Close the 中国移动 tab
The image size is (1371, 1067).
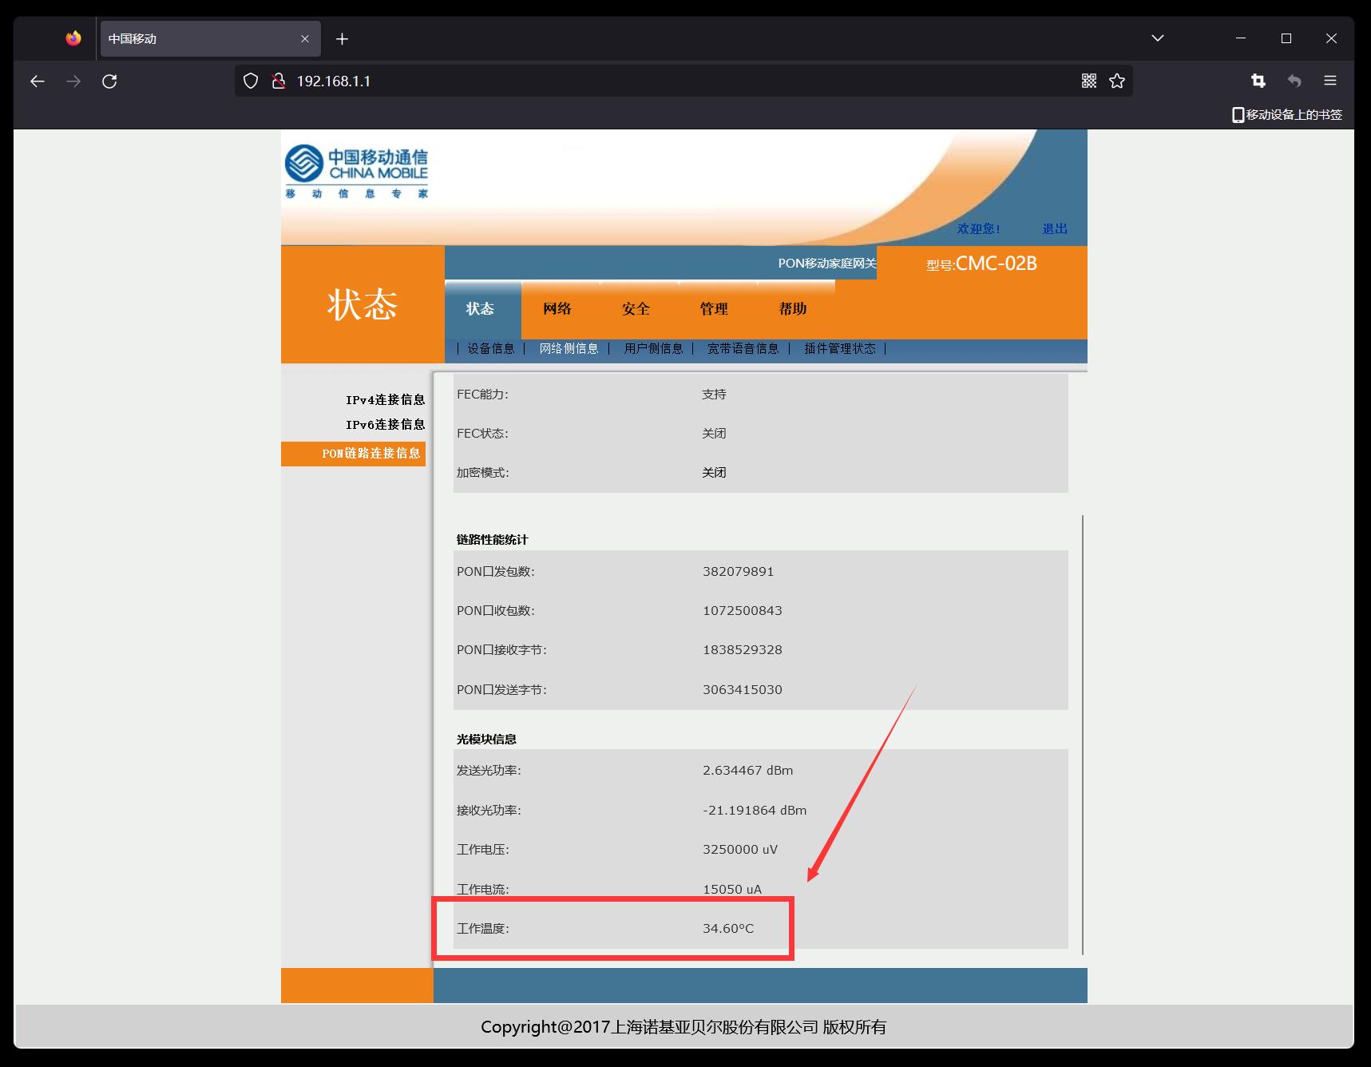pyautogui.click(x=305, y=39)
